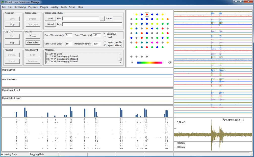The width and height of the screenshot is (254, 157).
Task: Select the Level radio button
Action: [105, 37]
